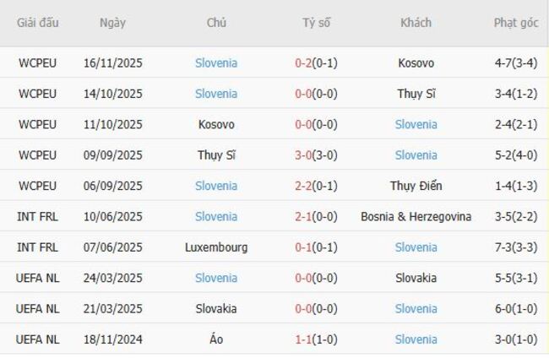The height and width of the screenshot is (358, 549).
Task: Click the Thụy Điển team name
Action: point(416,186)
